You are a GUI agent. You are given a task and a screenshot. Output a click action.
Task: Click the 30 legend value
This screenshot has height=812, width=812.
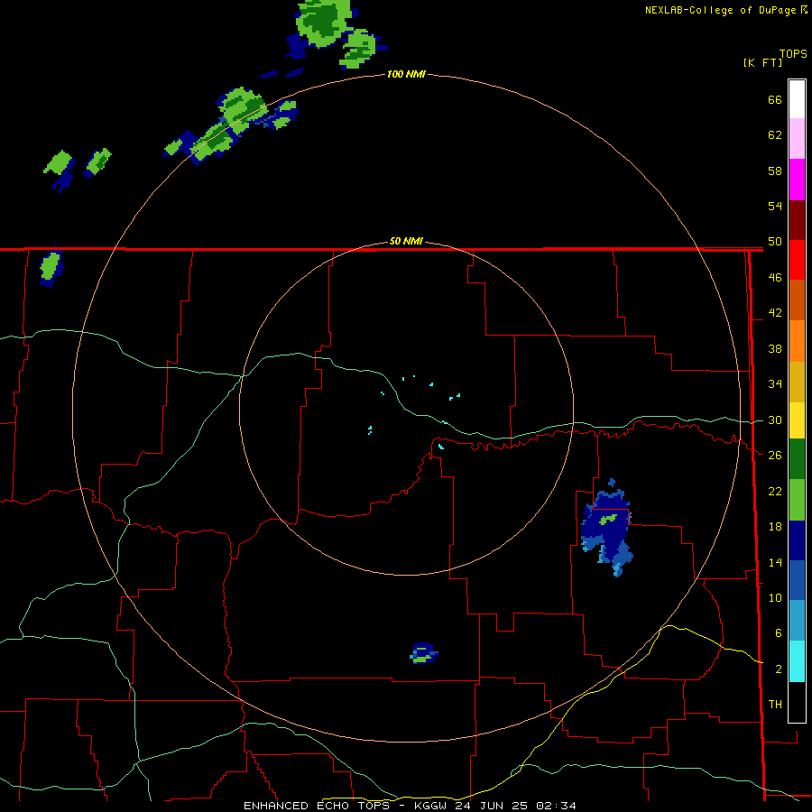pyautogui.click(x=775, y=420)
